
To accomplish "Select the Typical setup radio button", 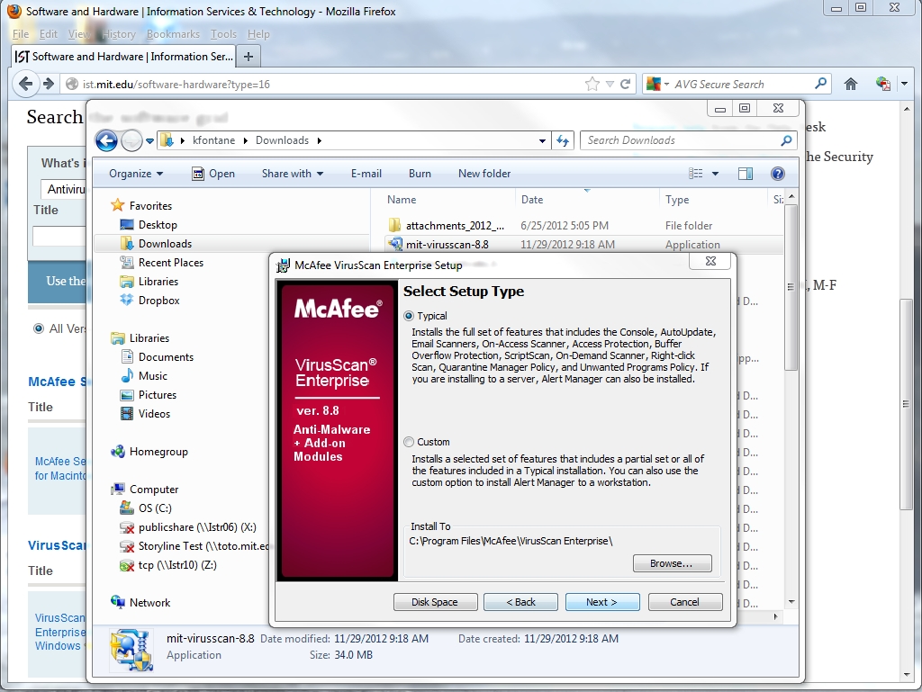I will click(x=410, y=316).
